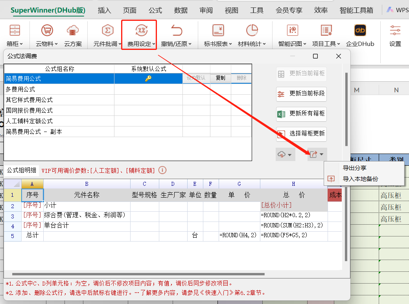Click the WPS AI logo icon

(390, 10)
